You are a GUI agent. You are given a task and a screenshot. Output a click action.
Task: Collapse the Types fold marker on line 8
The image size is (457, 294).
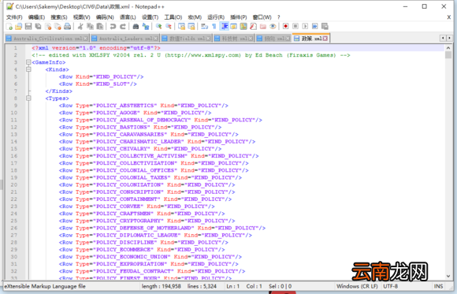tap(28, 99)
